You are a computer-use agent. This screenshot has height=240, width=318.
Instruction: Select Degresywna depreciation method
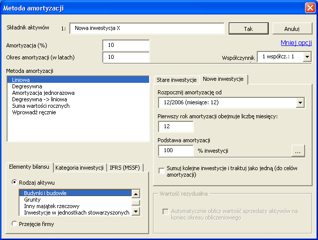tap(78, 86)
